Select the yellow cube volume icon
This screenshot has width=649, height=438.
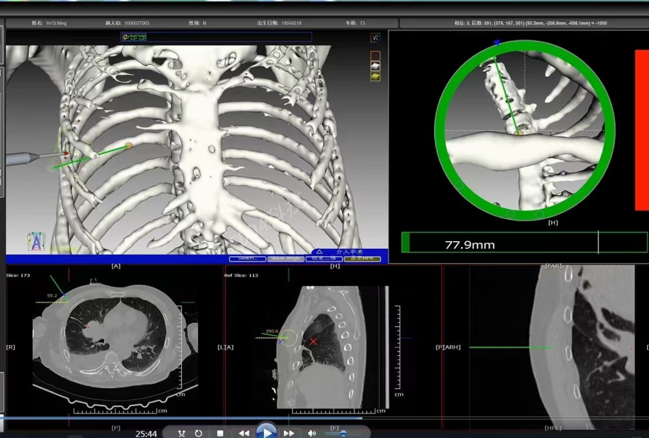coord(375,76)
